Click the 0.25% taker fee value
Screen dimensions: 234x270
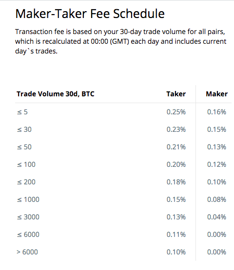tap(176, 112)
